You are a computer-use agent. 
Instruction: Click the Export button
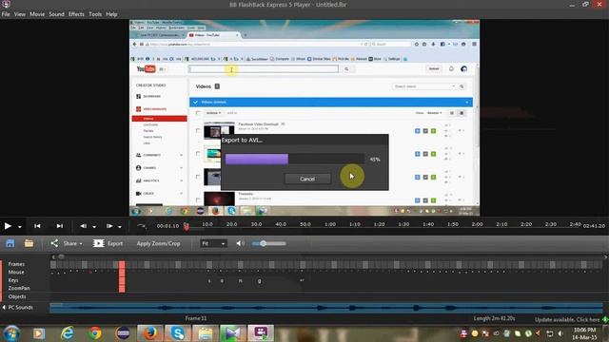point(108,243)
